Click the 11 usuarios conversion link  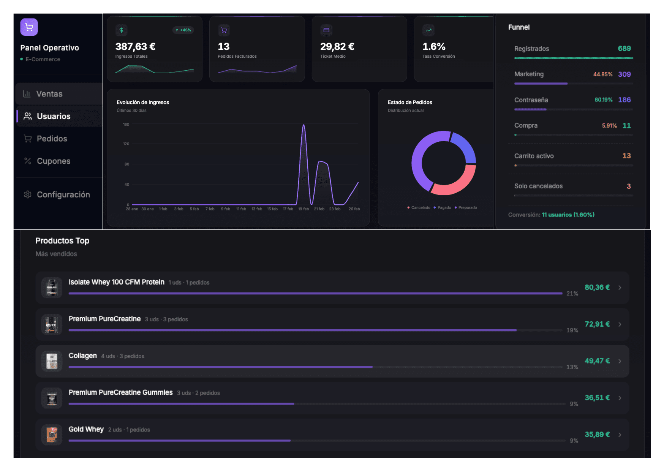(x=568, y=215)
